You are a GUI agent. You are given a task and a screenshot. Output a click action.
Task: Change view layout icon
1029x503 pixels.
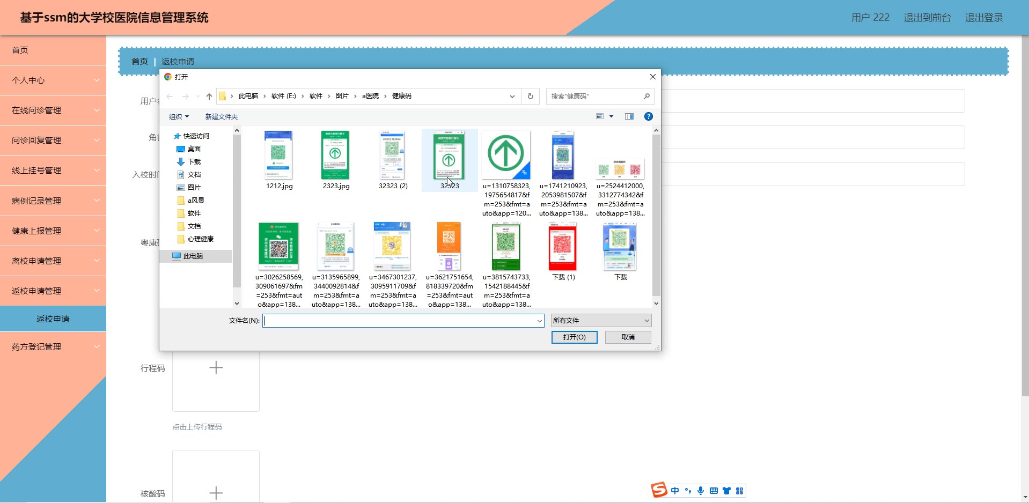[x=600, y=116]
